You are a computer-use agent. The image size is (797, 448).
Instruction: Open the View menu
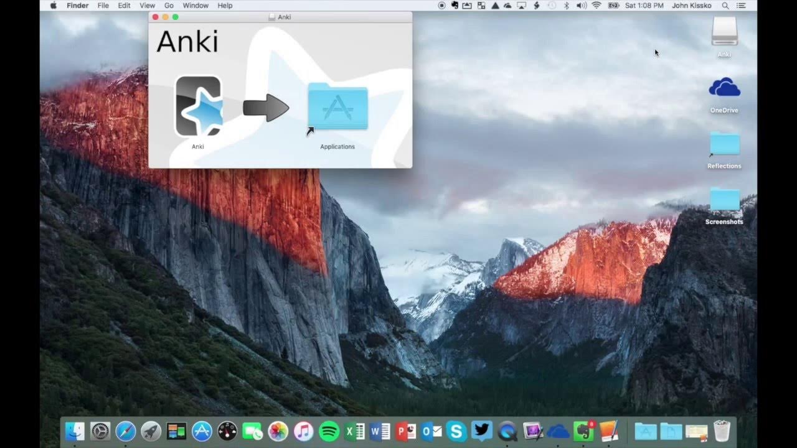point(147,6)
